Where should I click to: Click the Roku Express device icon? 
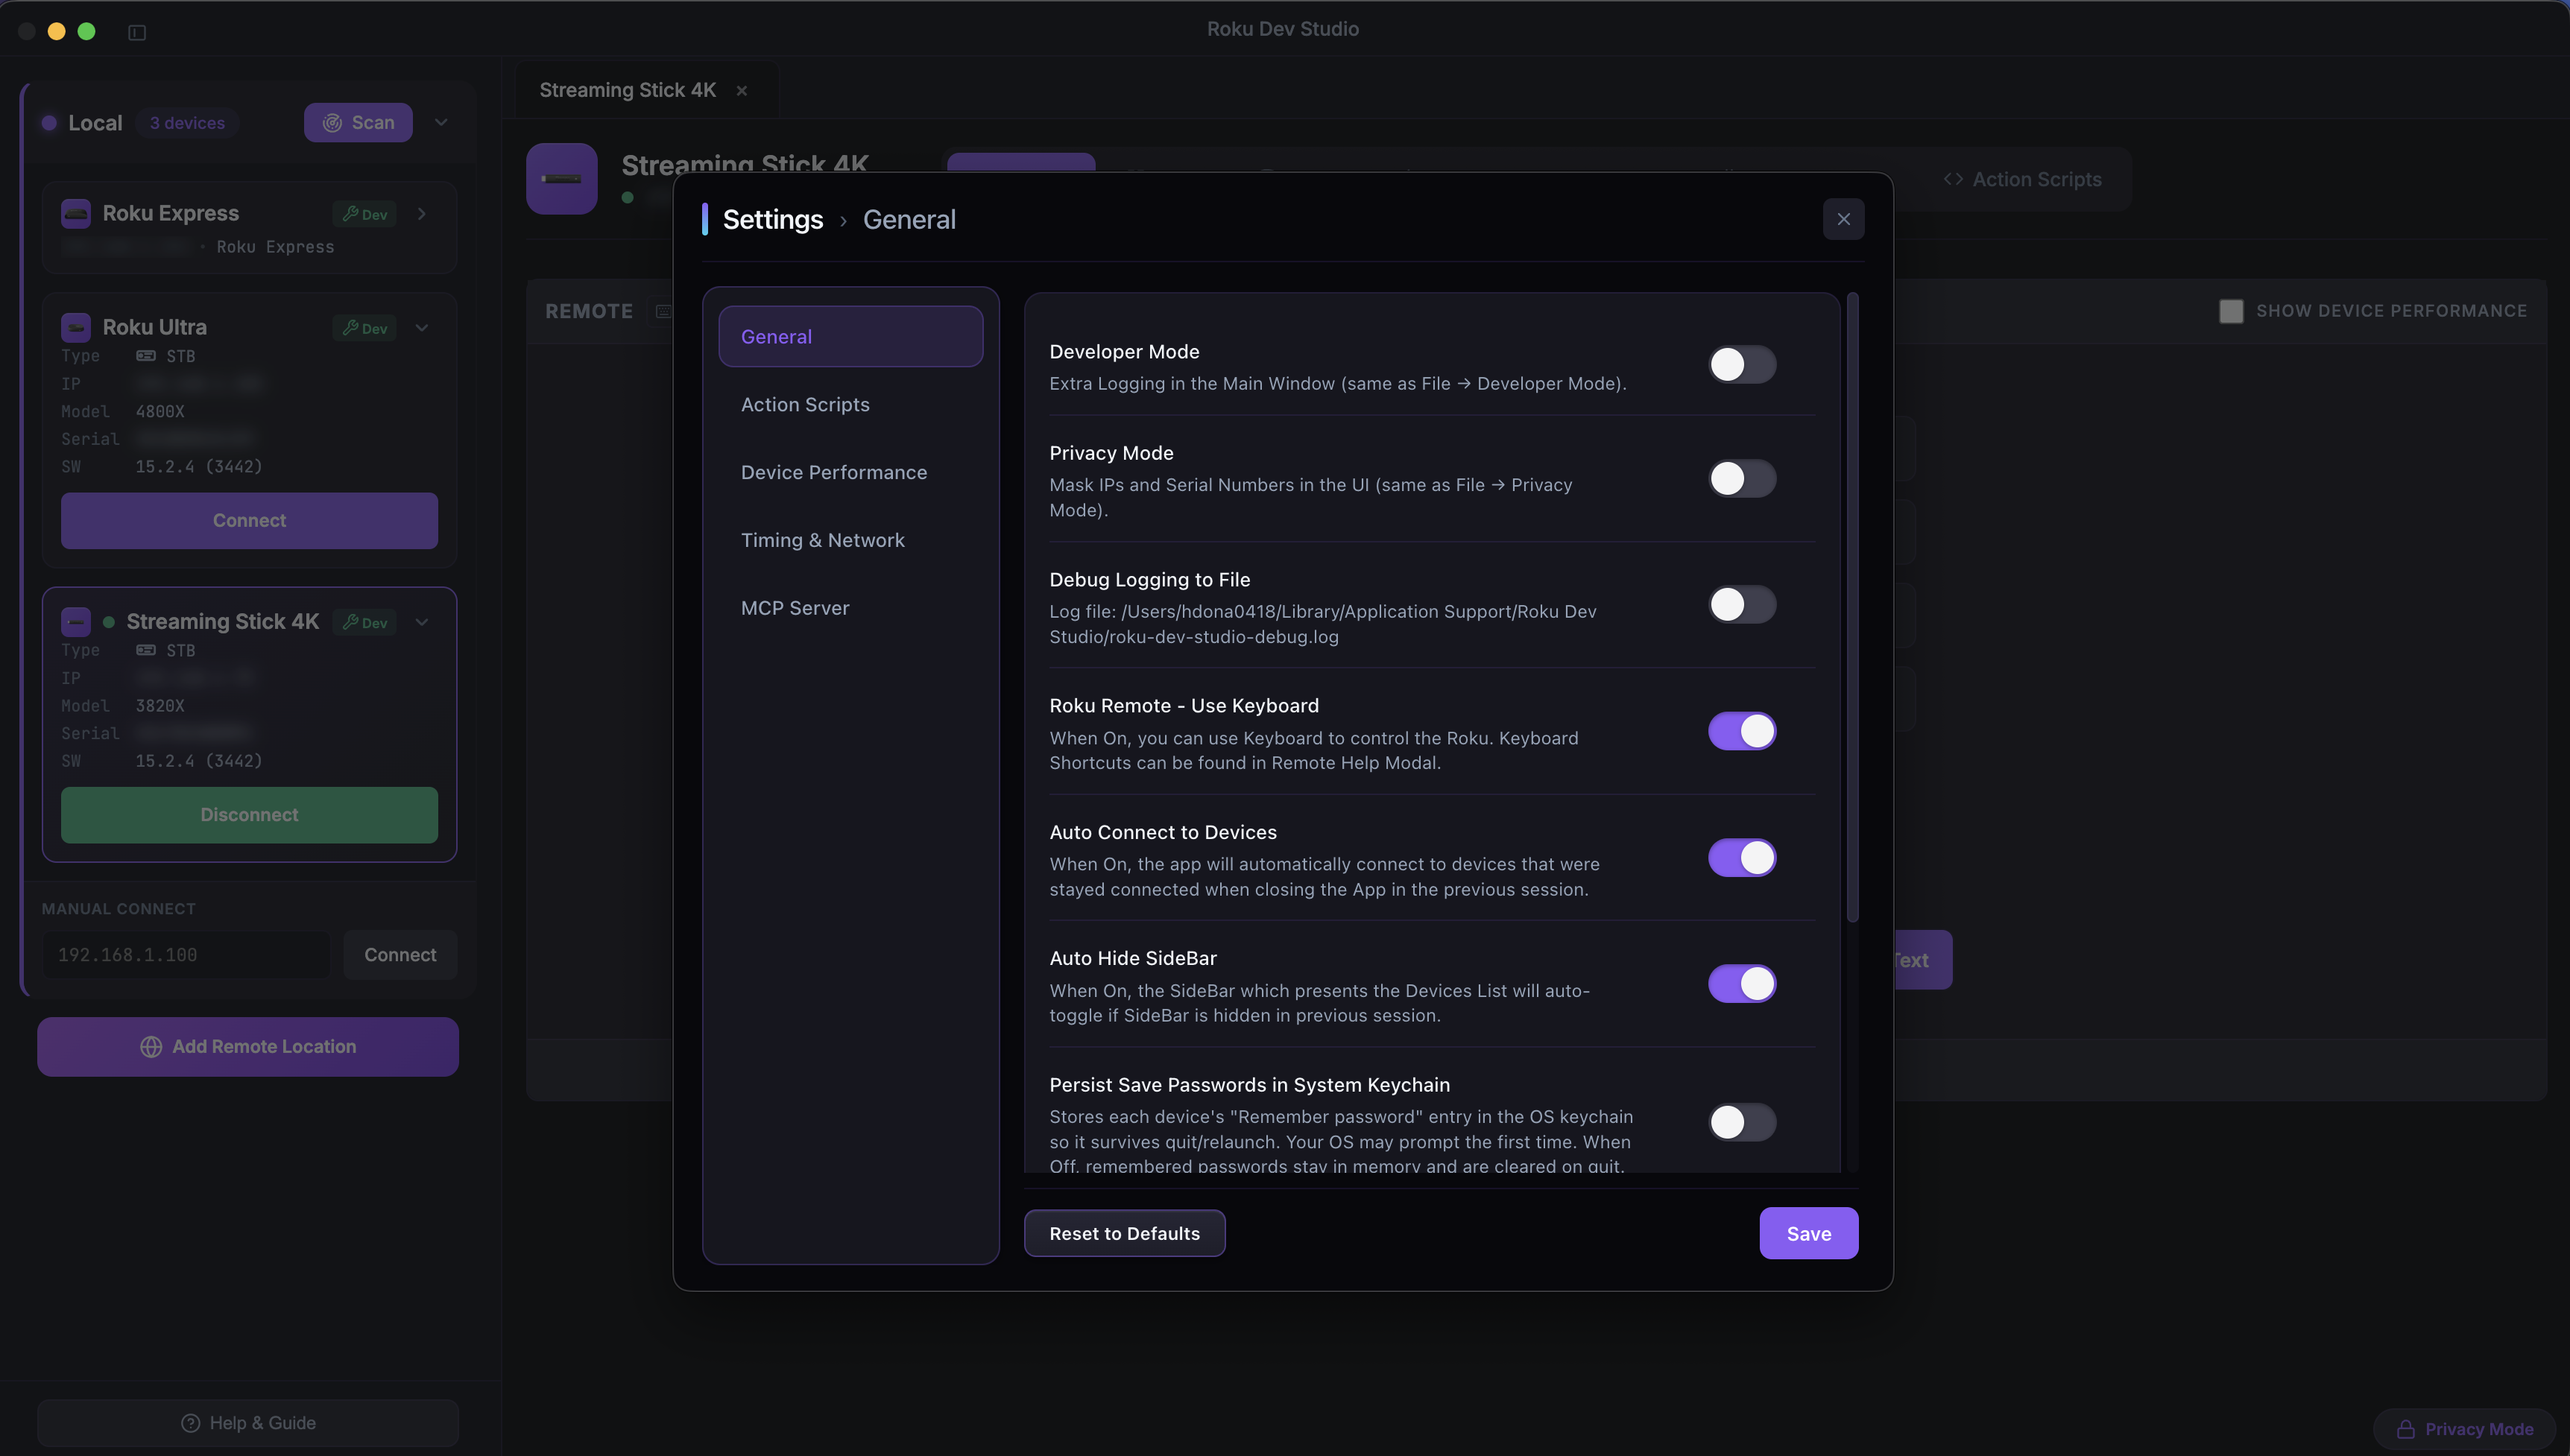(76, 213)
